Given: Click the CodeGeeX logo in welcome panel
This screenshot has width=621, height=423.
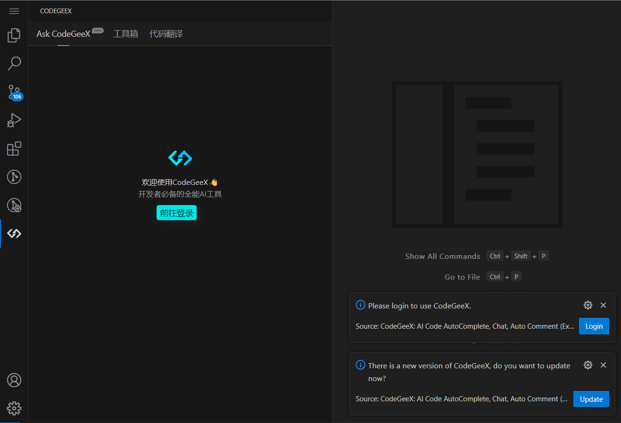Looking at the screenshot, I should (180, 158).
